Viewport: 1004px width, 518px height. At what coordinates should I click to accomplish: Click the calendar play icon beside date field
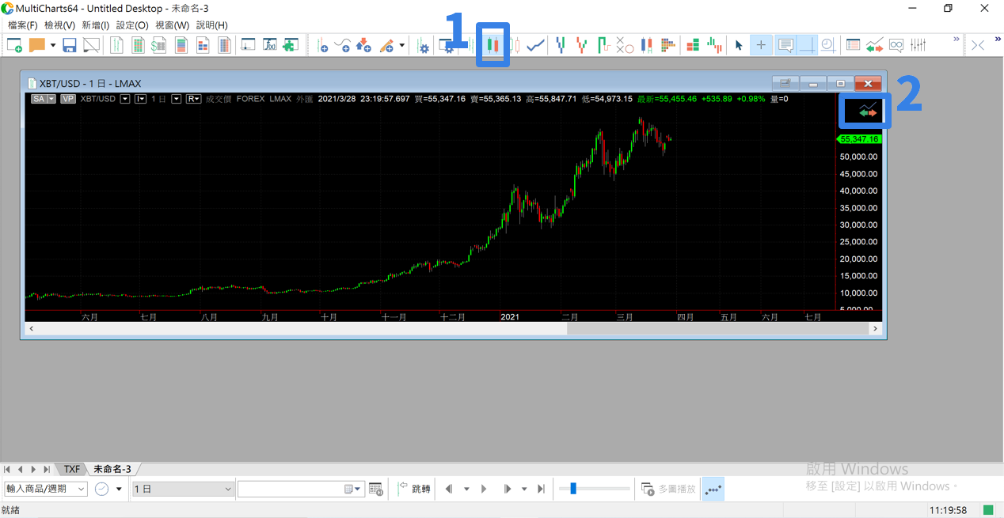click(x=376, y=489)
